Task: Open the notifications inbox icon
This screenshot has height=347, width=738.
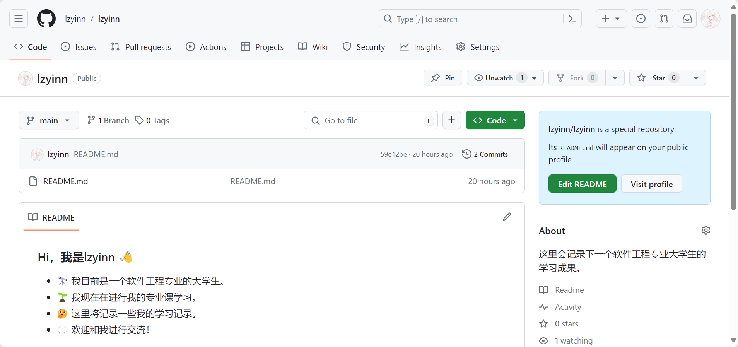Action: 687,19
